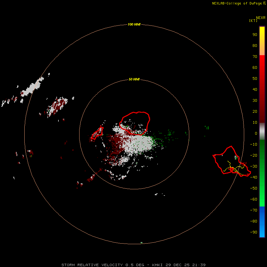Click the -60 value on the velocity scale

click(x=254, y=199)
